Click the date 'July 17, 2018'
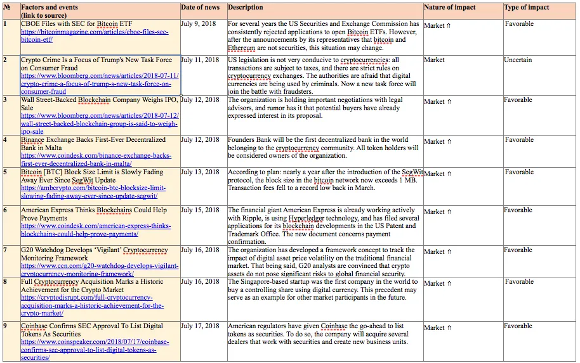The width and height of the screenshot is (580, 363). [x=200, y=326]
